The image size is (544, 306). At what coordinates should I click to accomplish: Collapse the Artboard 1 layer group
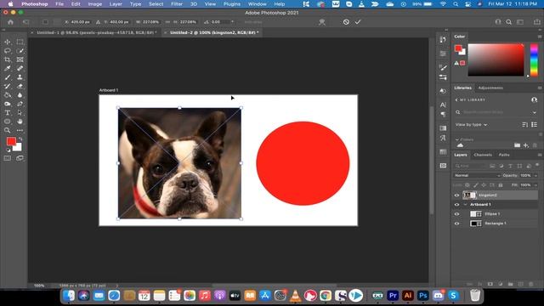tap(465, 205)
